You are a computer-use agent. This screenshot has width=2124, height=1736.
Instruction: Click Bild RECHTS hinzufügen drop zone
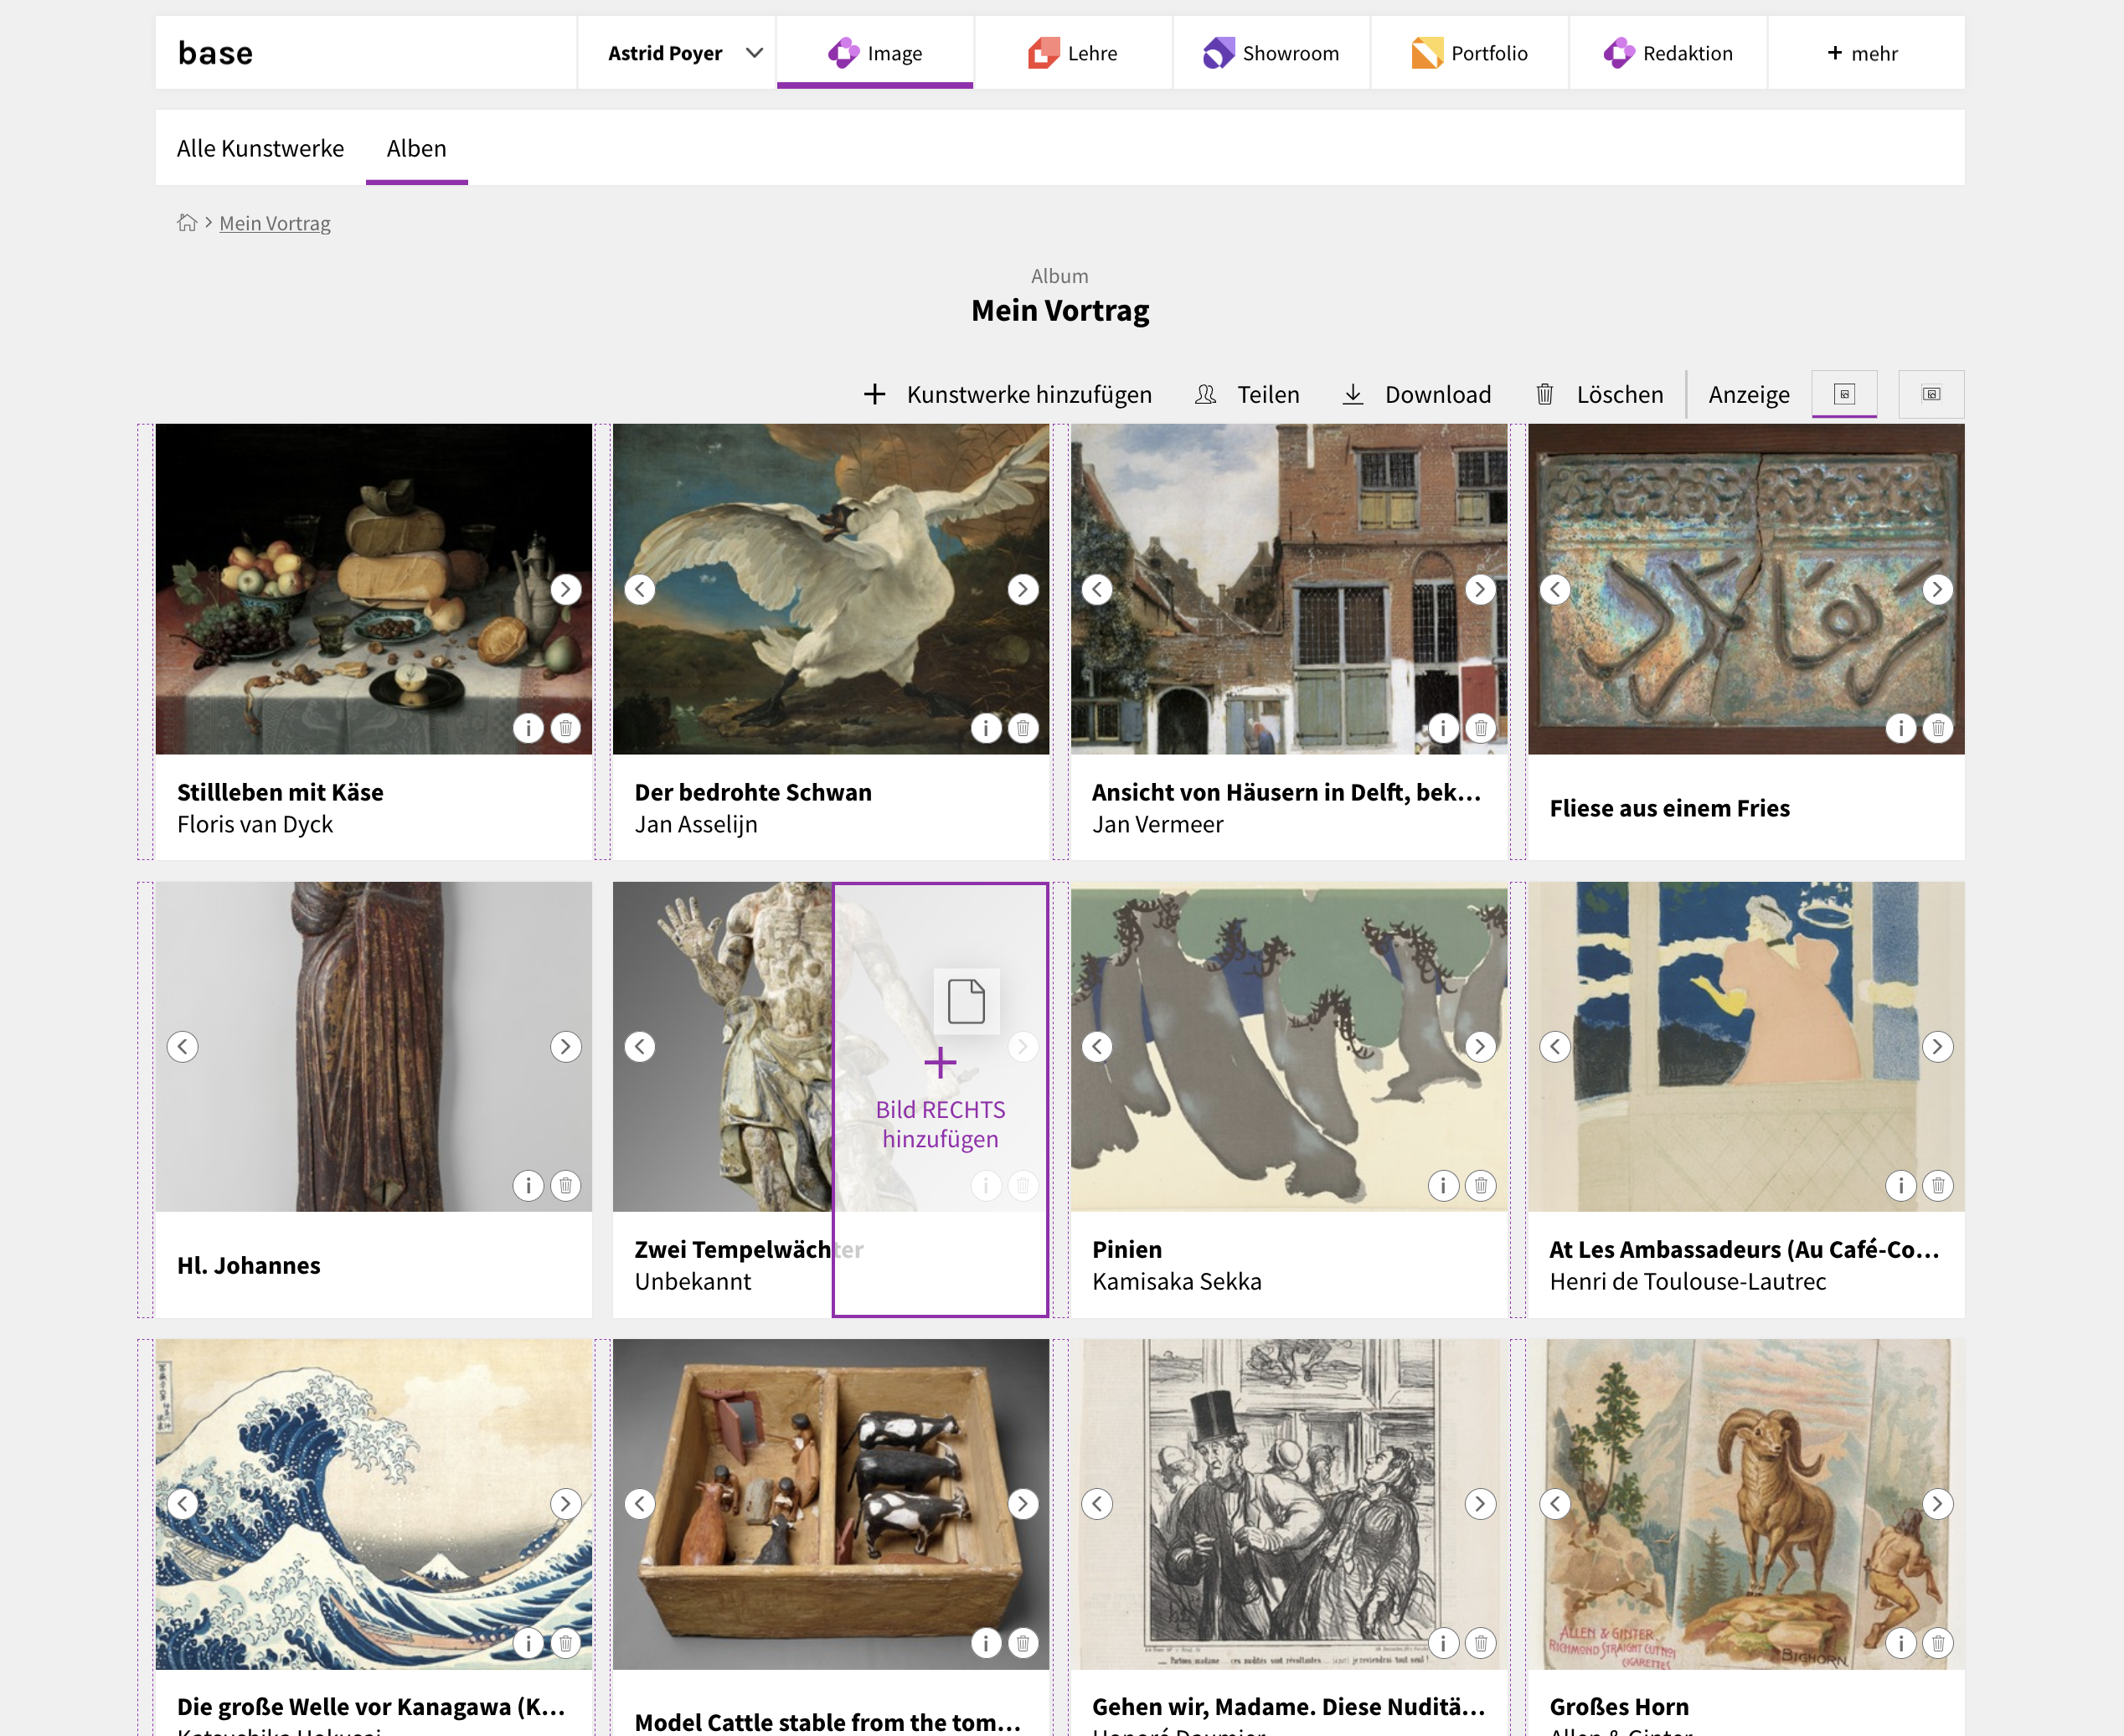[x=941, y=1099]
